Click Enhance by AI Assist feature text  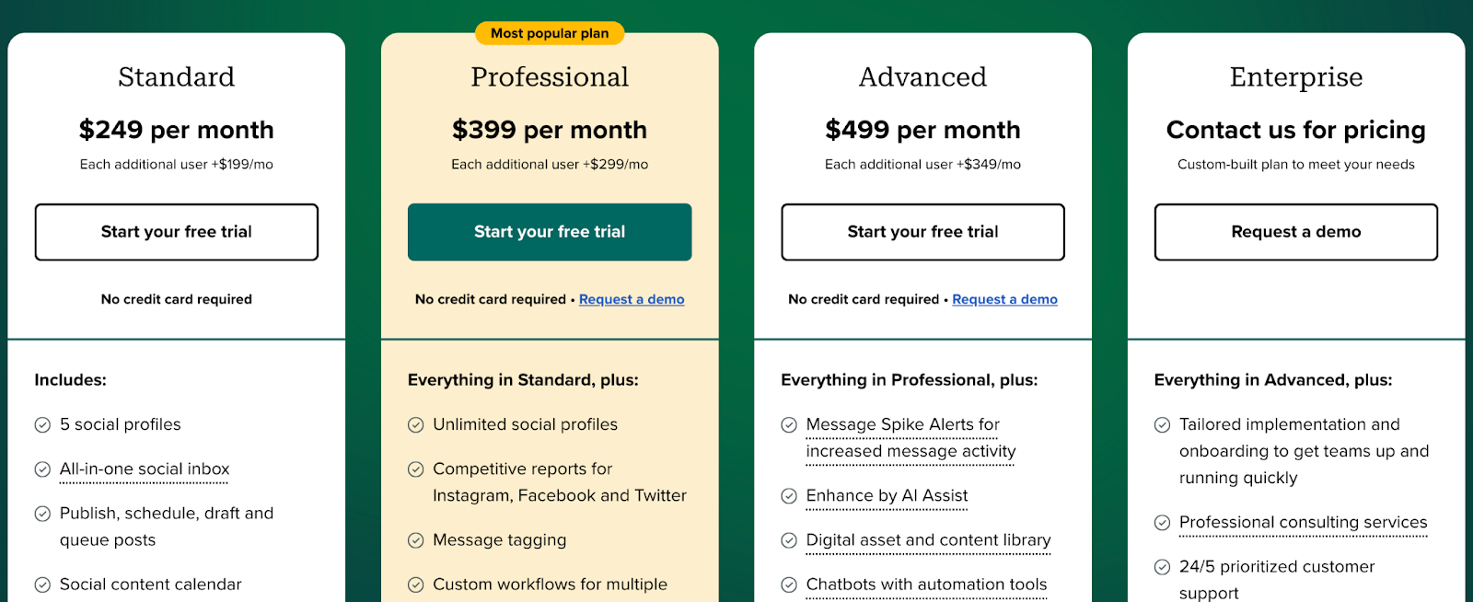(887, 496)
